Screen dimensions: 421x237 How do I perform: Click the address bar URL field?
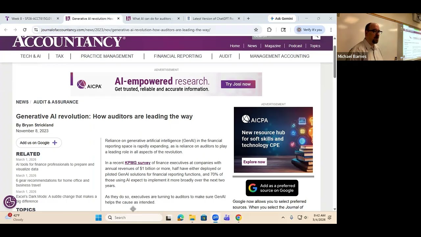pyautogui.click(x=145, y=30)
